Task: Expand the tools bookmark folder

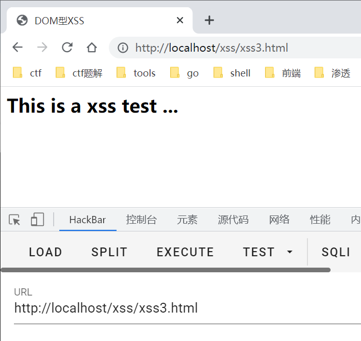Action: (x=136, y=73)
